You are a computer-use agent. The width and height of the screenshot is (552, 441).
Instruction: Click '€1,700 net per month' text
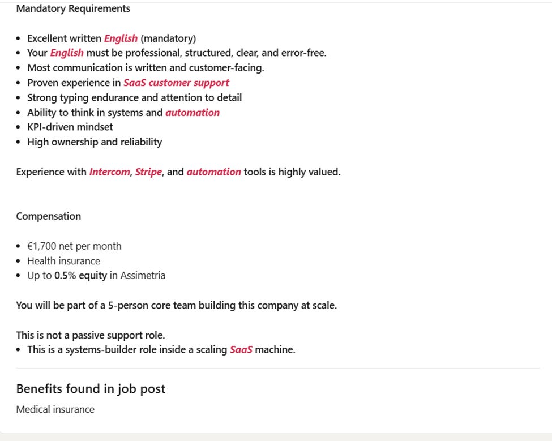[74, 246]
